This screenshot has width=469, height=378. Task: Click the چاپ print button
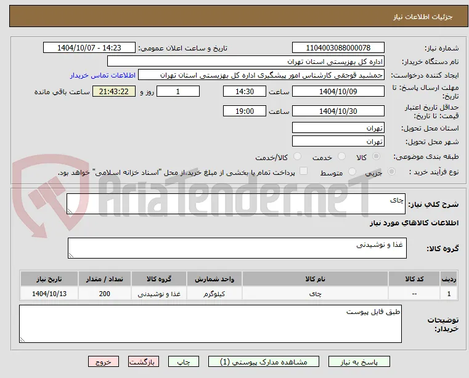click(184, 361)
